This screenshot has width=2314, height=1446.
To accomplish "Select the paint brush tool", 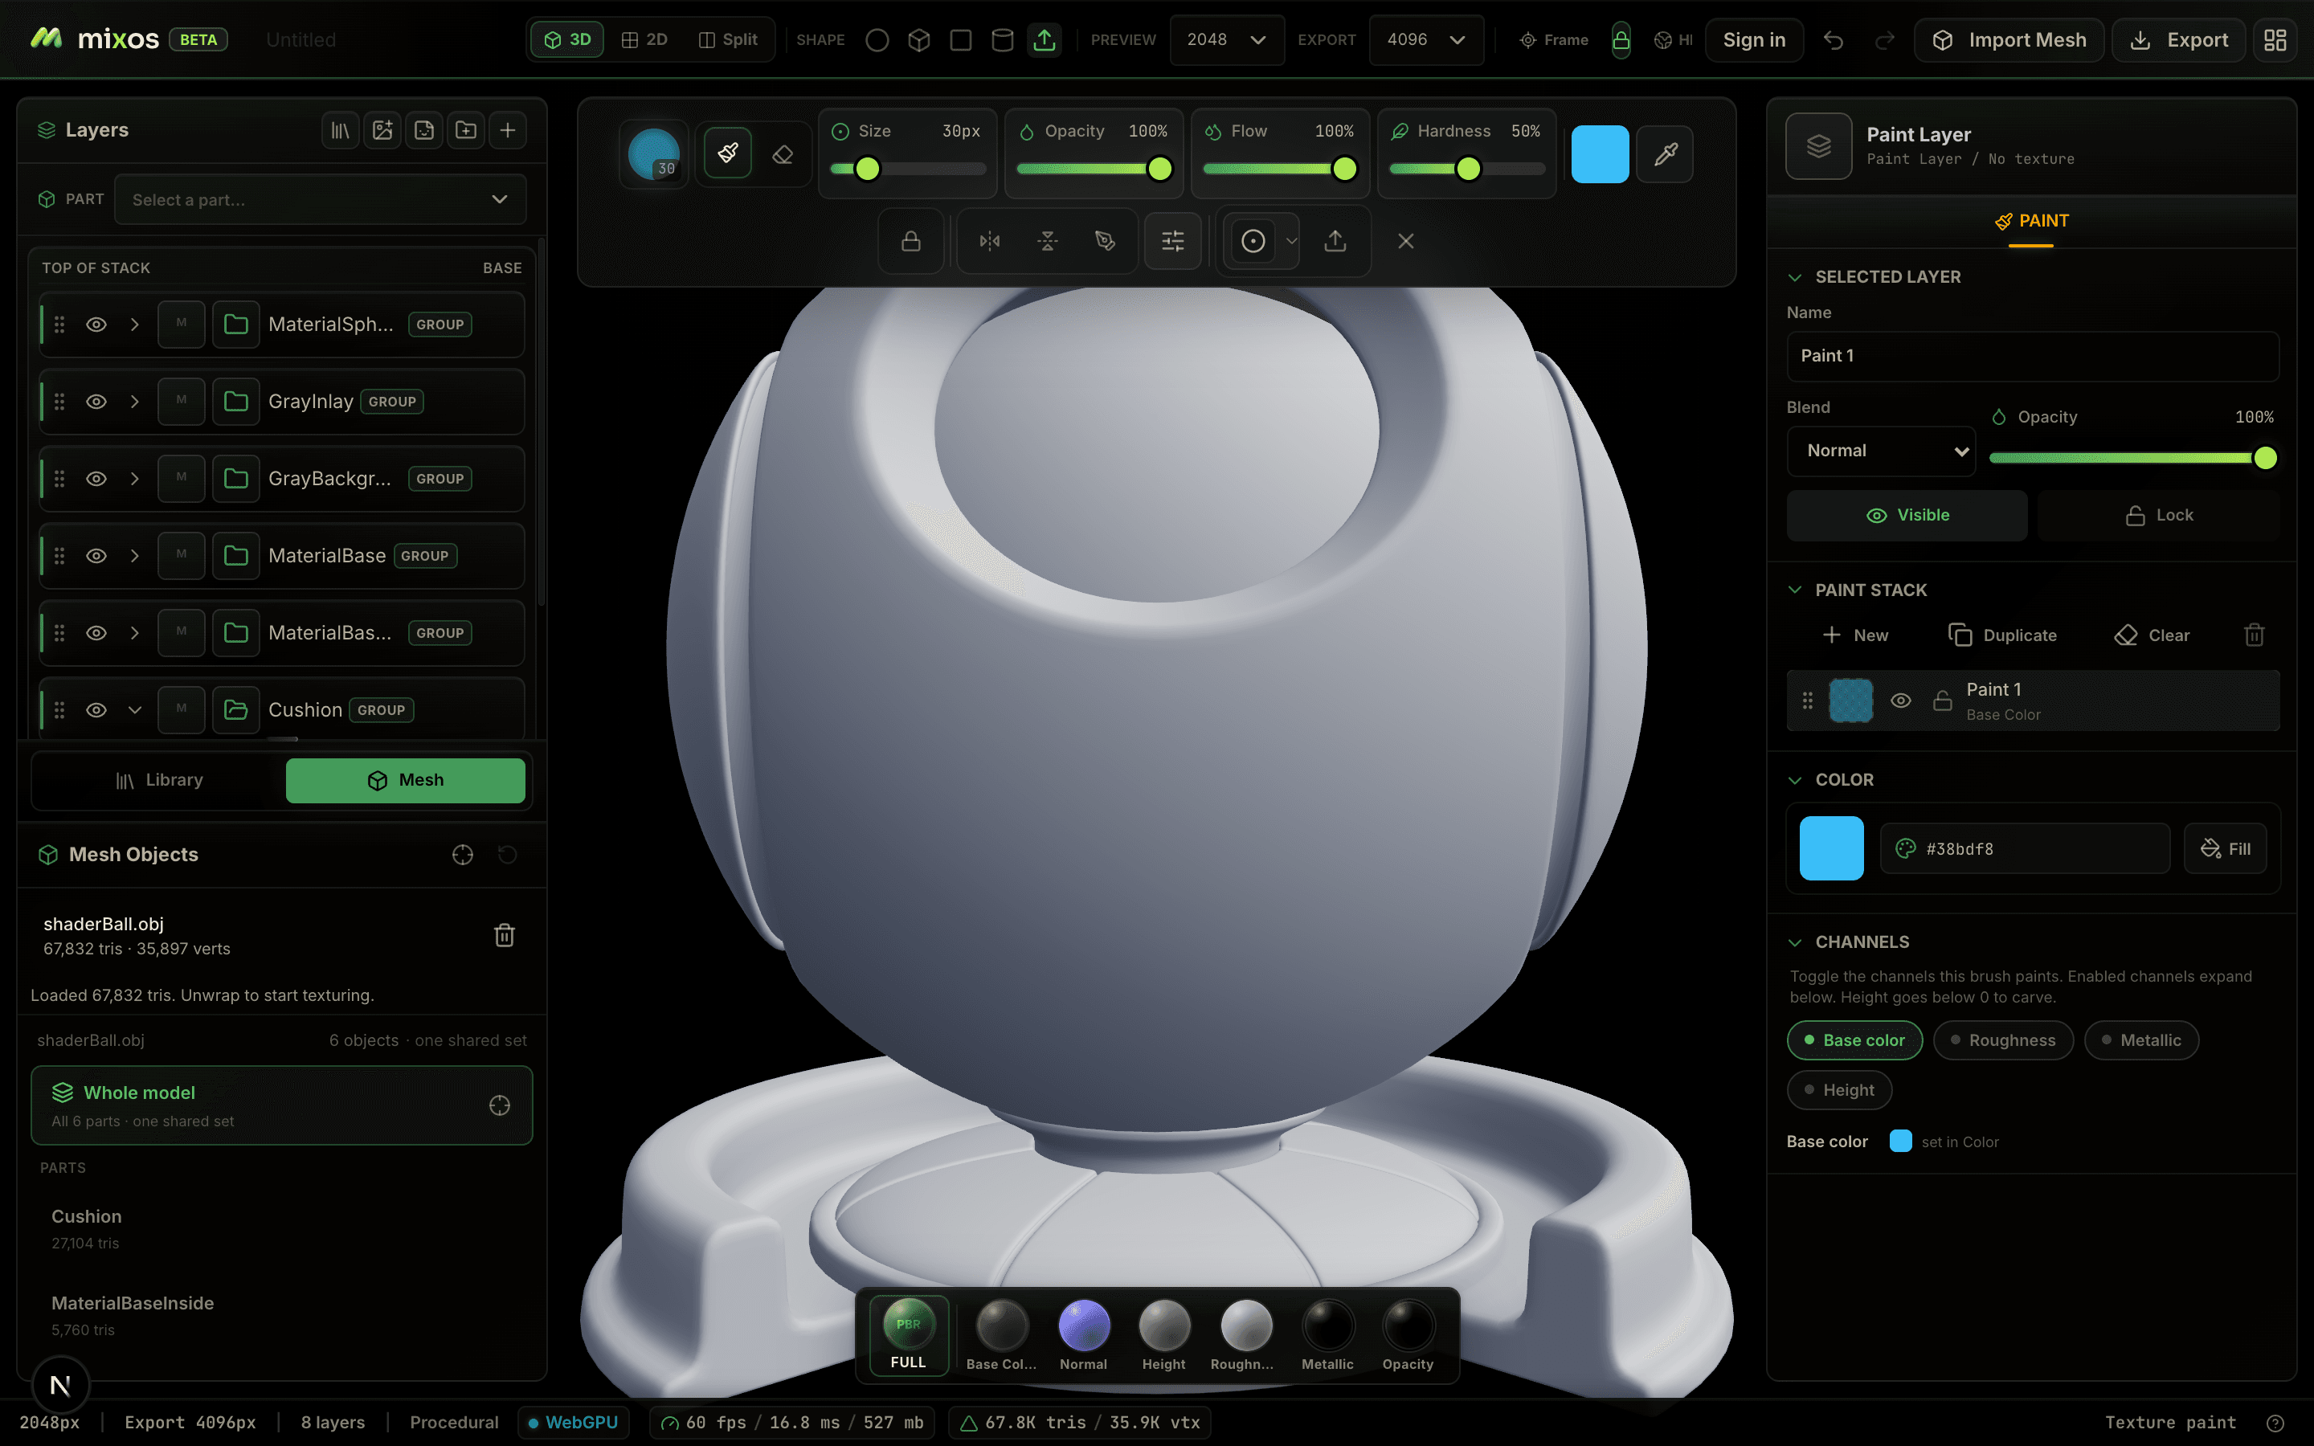I will pos(728,153).
